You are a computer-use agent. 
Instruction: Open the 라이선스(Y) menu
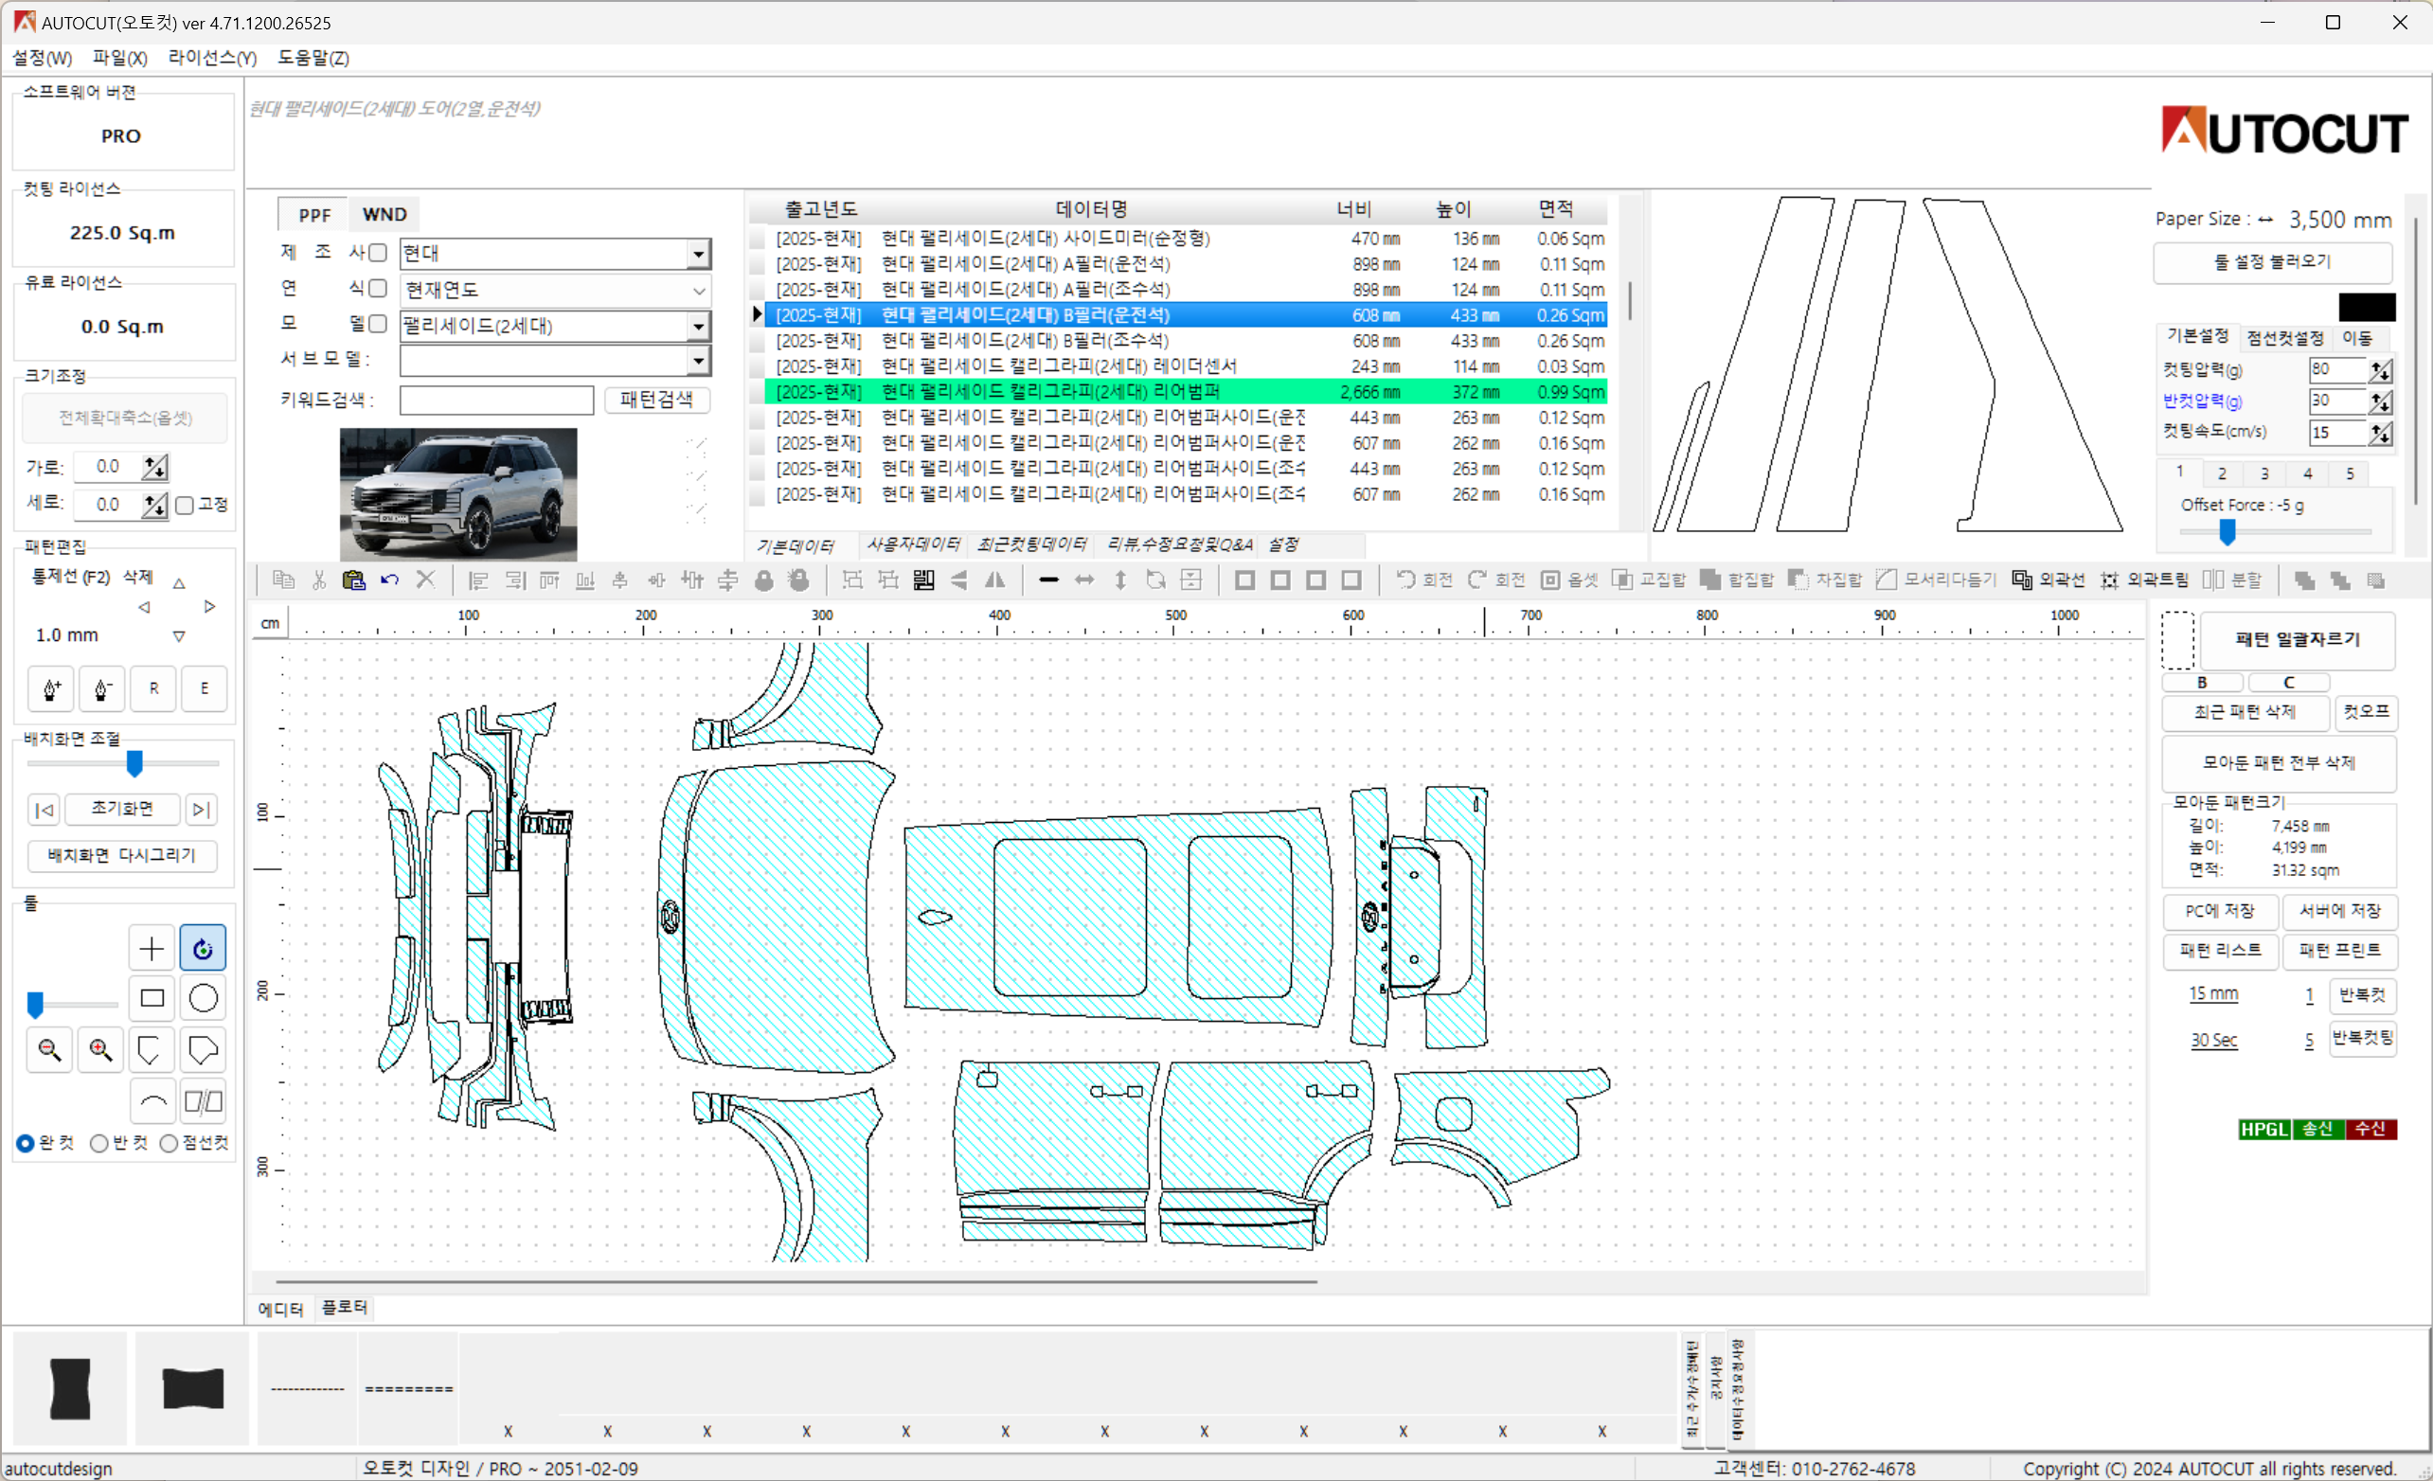coord(212,59)
